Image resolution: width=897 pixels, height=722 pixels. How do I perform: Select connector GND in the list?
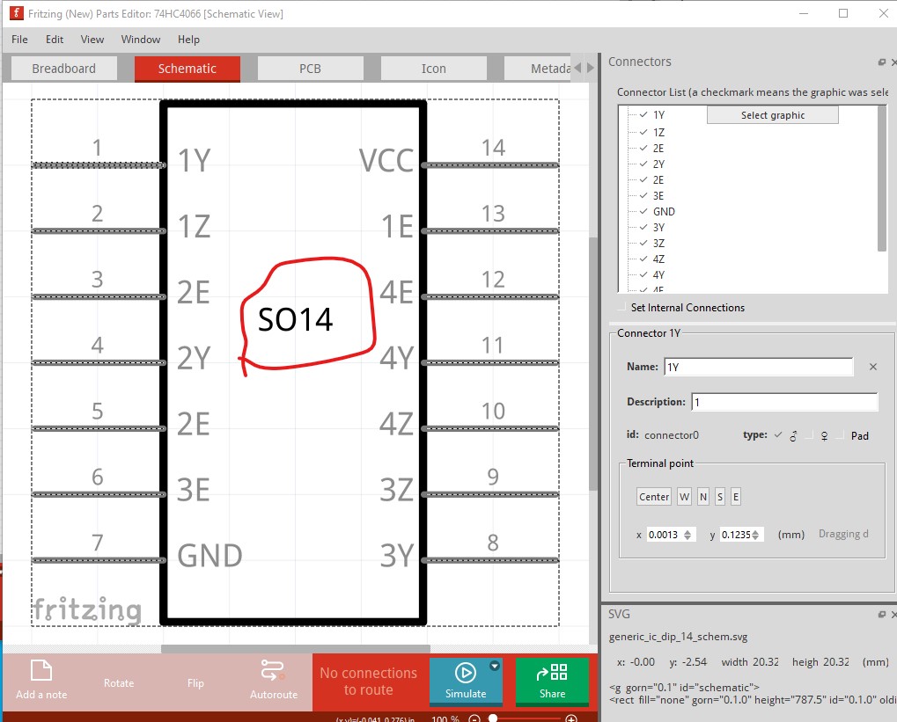[x=664, y=212]
